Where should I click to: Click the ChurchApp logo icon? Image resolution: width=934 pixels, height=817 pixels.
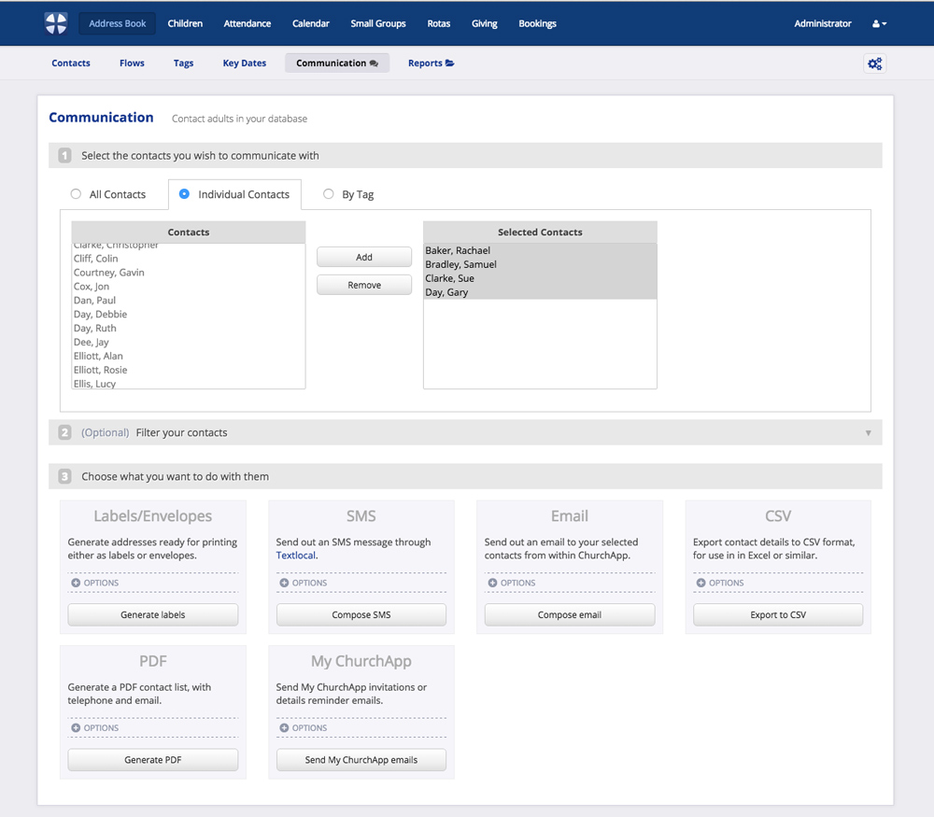[x=55, y=22]
